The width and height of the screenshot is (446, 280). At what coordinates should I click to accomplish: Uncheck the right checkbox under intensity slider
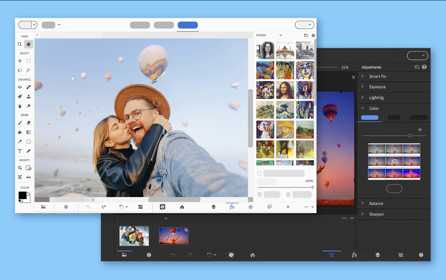(x=288, y=194)
